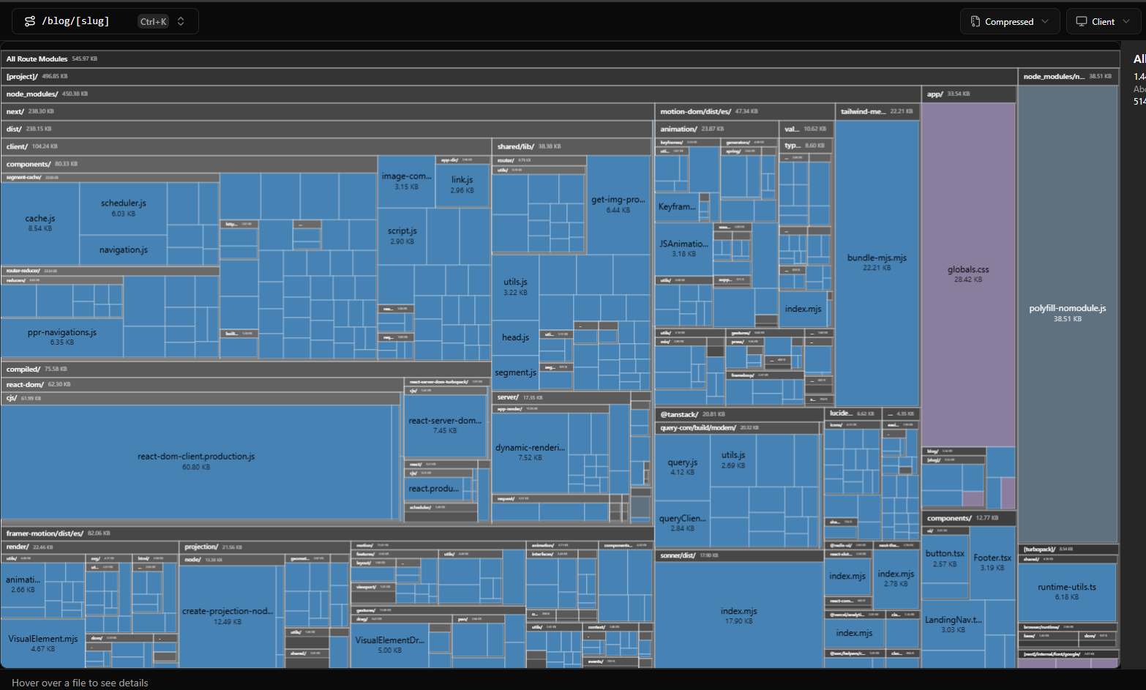This screenshot has height=690, width=1146.
Task: Click the route graph icon in the search bar
Action: click(29, 20)
